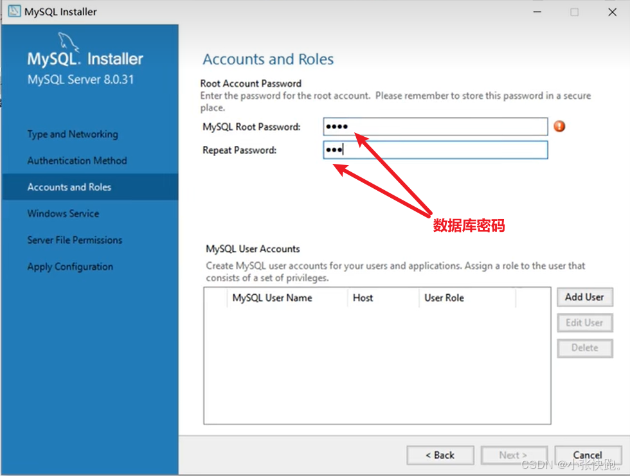
Task: Click the MySQL User Accounts heading
Action: (253, 249)
